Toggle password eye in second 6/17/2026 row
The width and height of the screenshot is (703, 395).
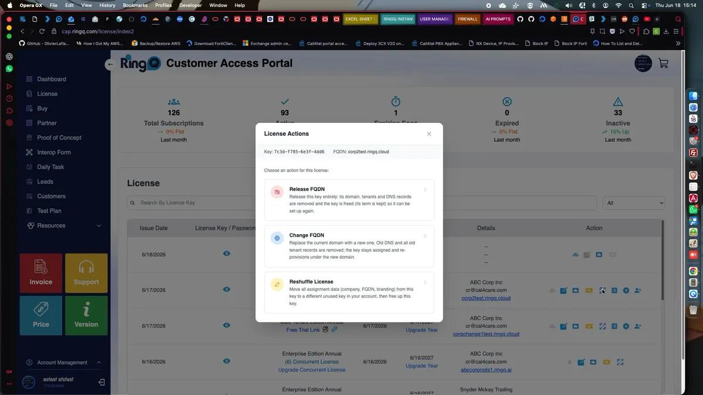[x=227, y=325]
